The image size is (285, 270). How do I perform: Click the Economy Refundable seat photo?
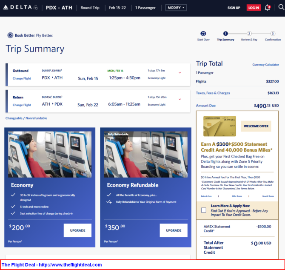(x=145, y=154)
